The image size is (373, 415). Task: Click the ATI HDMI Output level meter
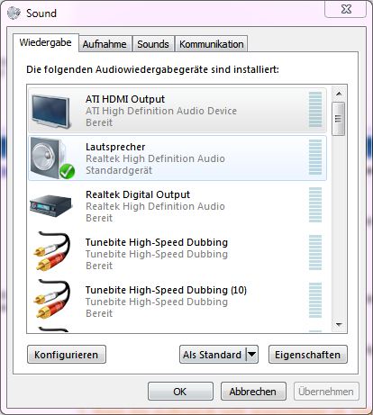(x=315, y=110)
